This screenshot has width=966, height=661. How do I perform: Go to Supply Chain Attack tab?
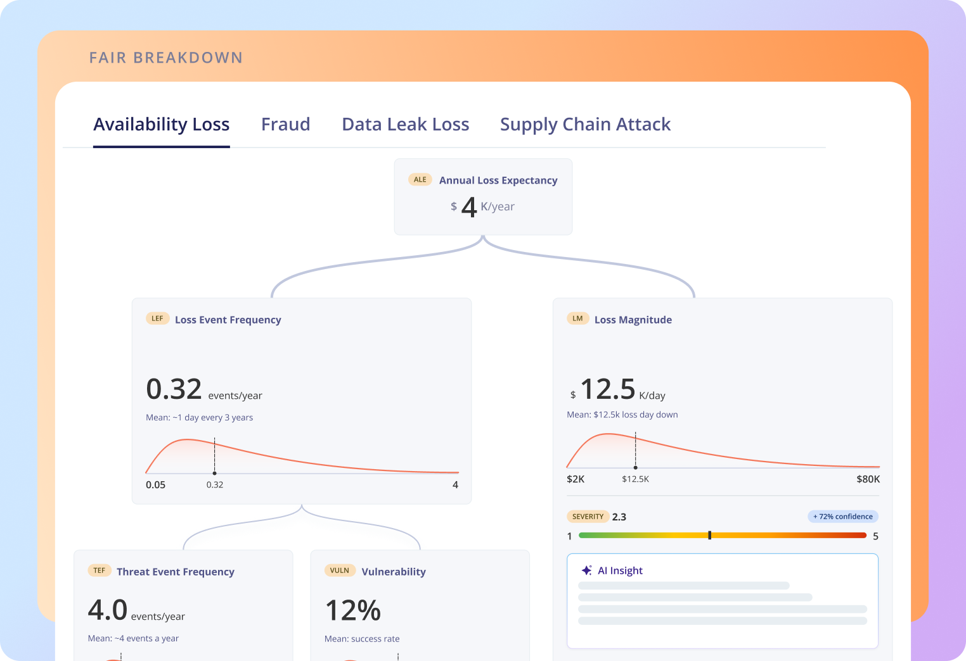coord(585,125)
